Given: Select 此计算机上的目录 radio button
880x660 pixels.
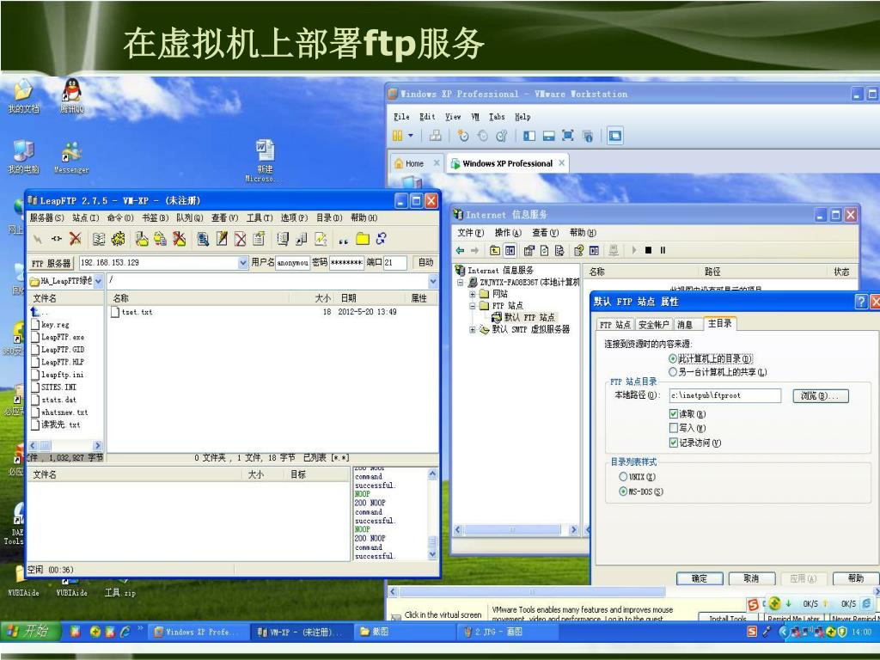Looking at the screenshot, I should click(672, 358).
